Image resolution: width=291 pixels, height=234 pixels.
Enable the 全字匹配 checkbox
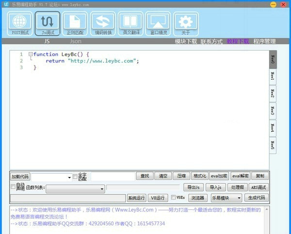[x=75, y=176]
